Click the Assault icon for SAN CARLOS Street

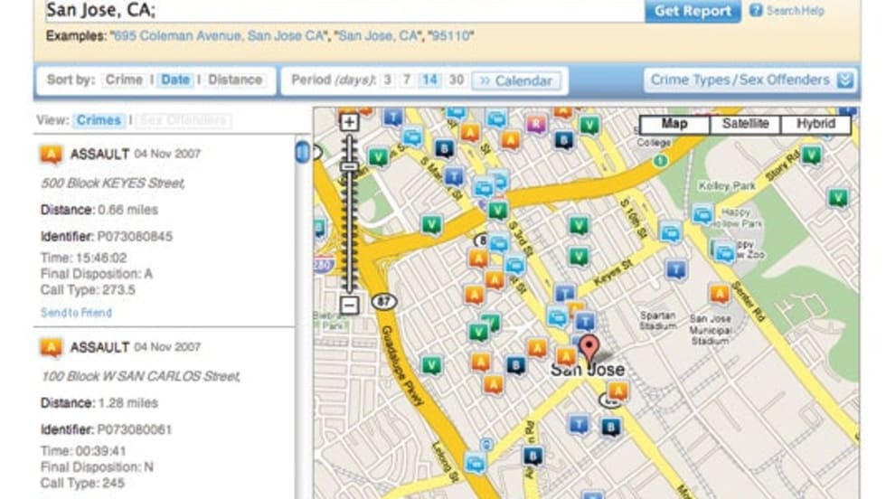pyautogui.click(x=52, y=347)
